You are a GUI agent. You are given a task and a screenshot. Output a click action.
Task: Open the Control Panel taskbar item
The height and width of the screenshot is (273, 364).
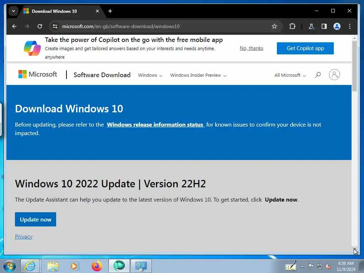tap(141, 266)
